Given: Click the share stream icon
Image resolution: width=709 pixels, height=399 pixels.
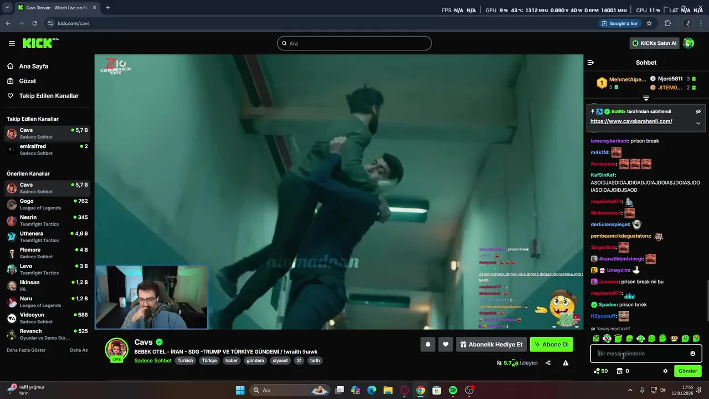Looking at the screenshot, I should coord(548,363).
